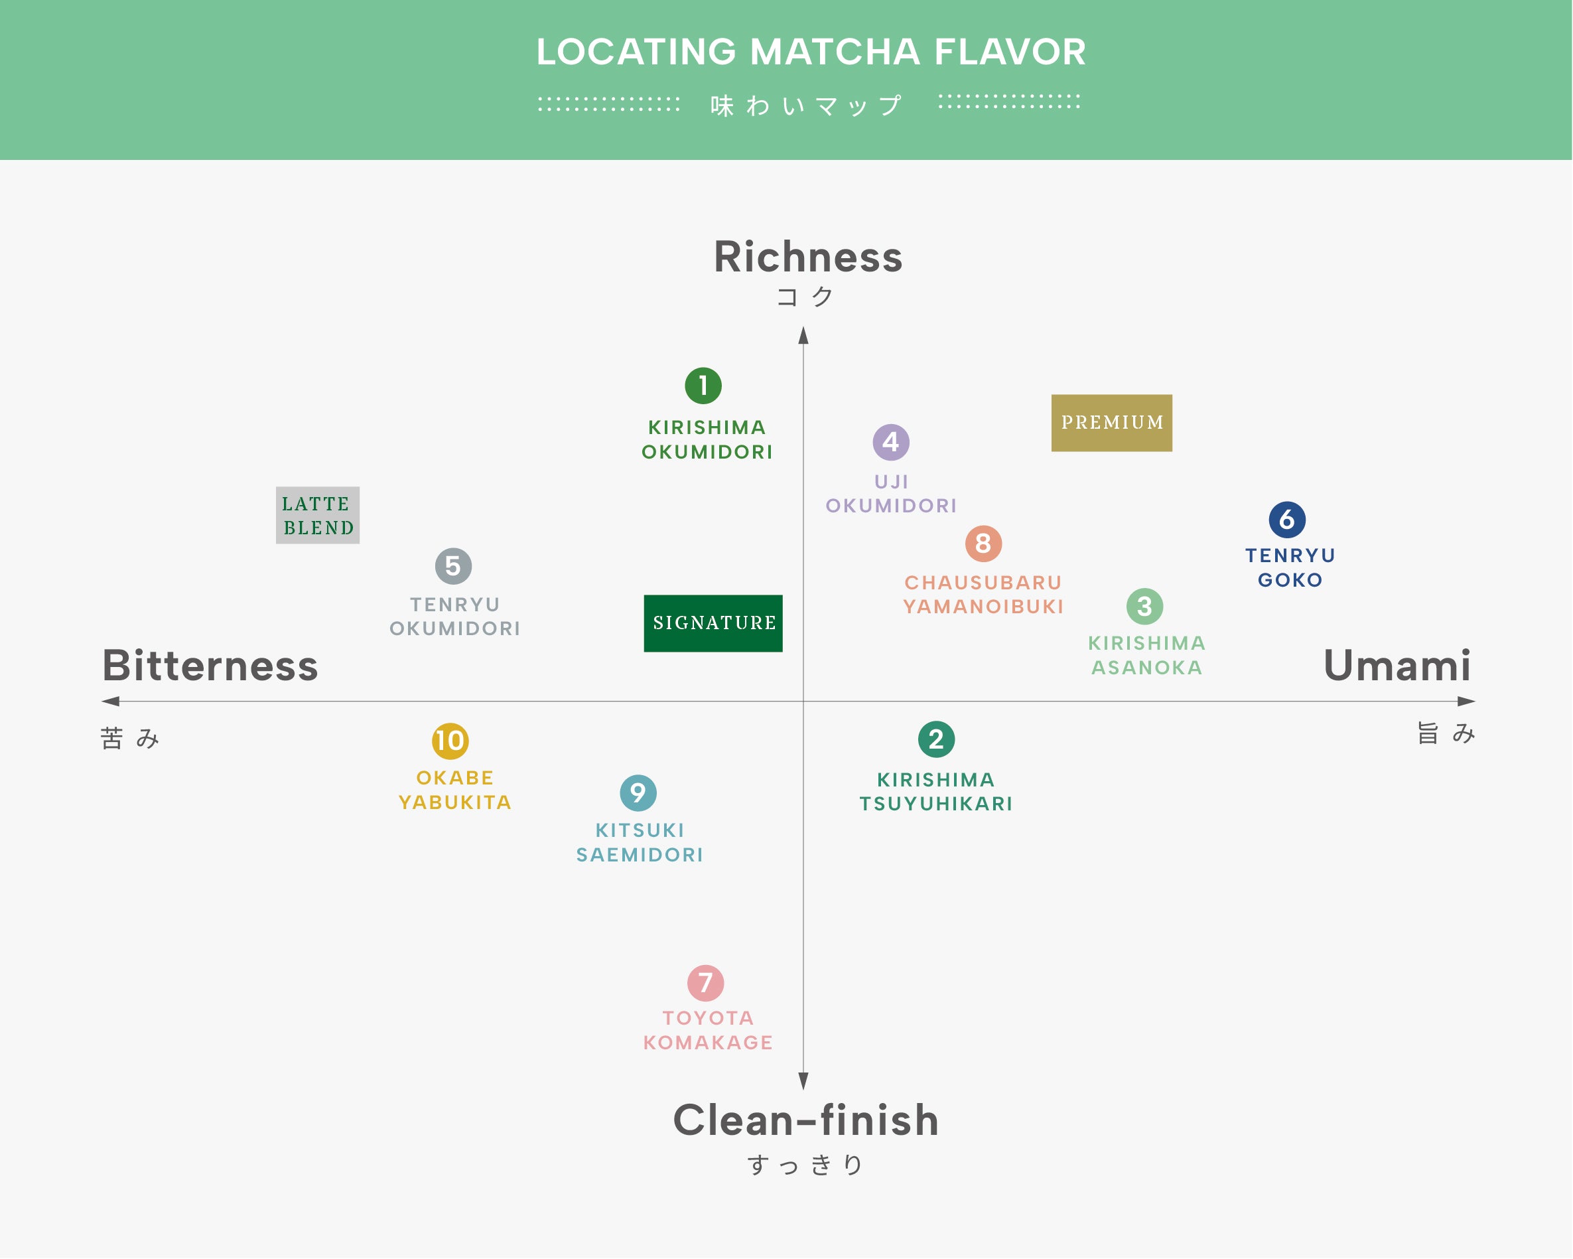Image resolution: width=1573 pixels, height=1259 pixels.
Task: Click the purple number 4 Uji marker
Action: pyautogui.click(x=891, y=442)
